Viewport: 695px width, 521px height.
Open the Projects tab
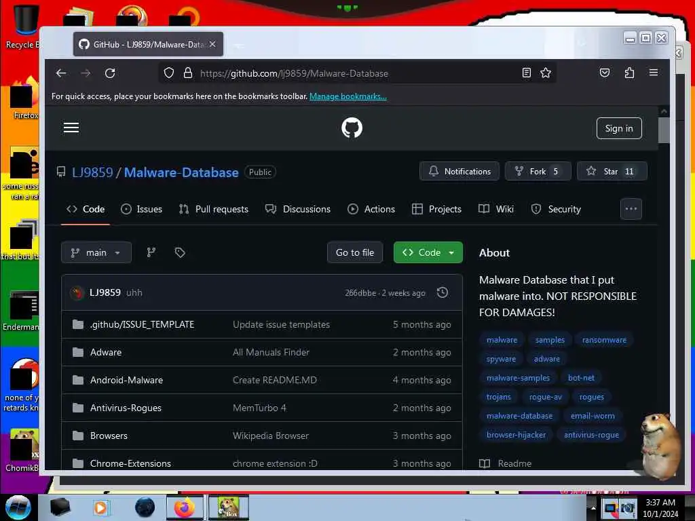click(x=436, y=209)
